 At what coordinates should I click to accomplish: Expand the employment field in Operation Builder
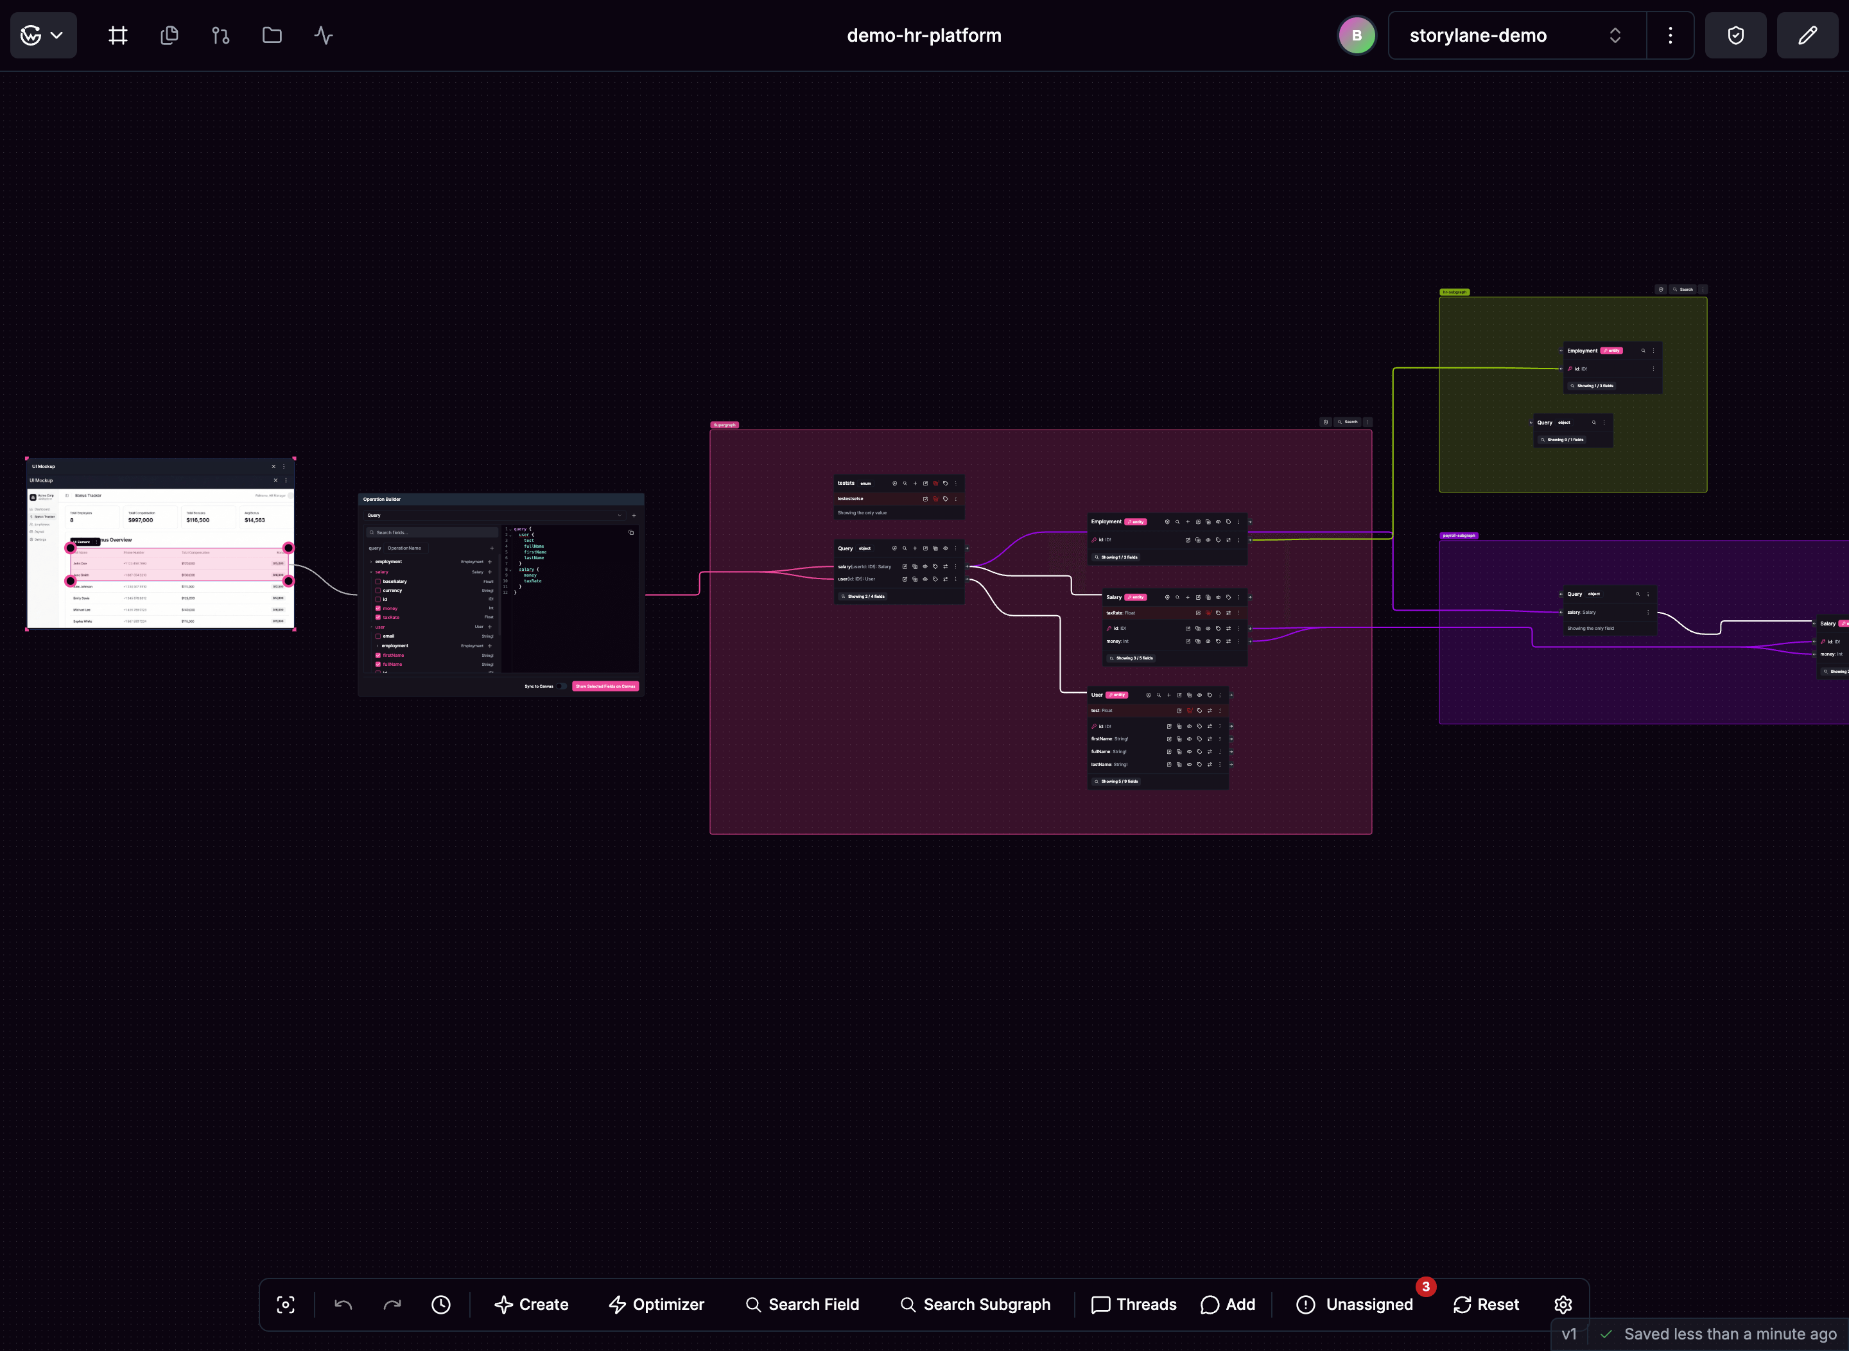(371, 562)
